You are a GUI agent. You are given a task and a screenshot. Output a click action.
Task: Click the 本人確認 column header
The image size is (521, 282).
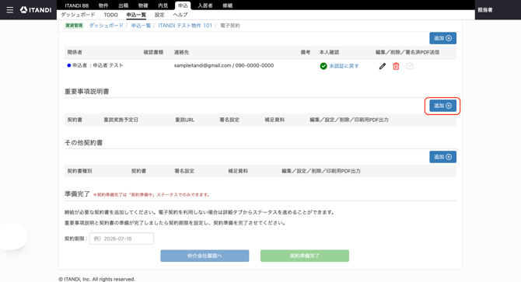(329, 52)
